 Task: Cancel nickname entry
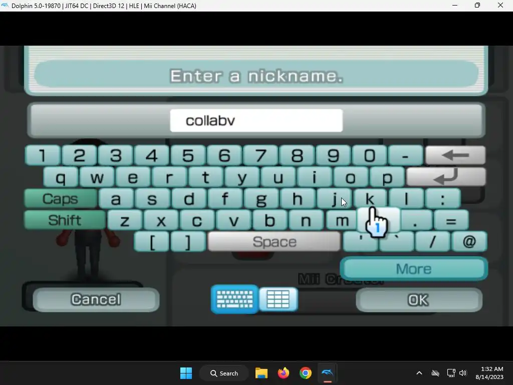coord(96,300)
